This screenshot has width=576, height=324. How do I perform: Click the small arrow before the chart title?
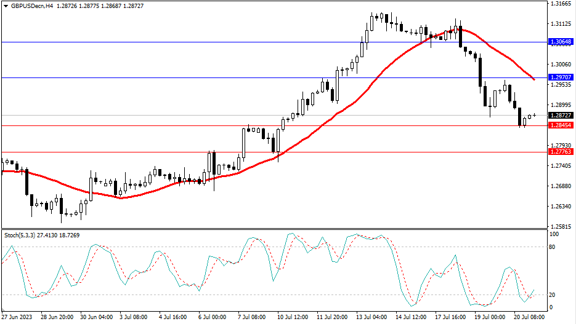click(x=6, y=5)
